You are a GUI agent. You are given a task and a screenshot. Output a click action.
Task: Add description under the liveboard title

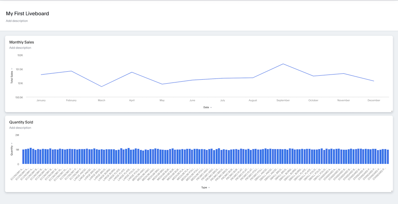[17, 21]
